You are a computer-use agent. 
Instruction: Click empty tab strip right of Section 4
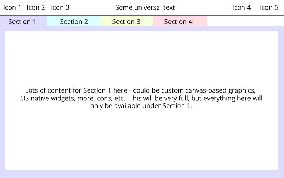pyautogui.click(x=246, y=21)
